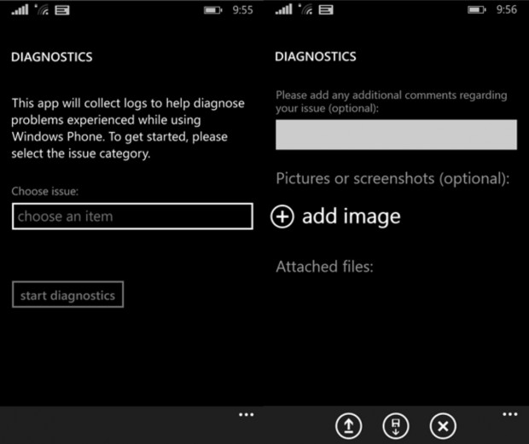Expand app bar ellipsis on the 9:55 screen
The height and width of the screenshot is (444, 529).
coord(247,415)
